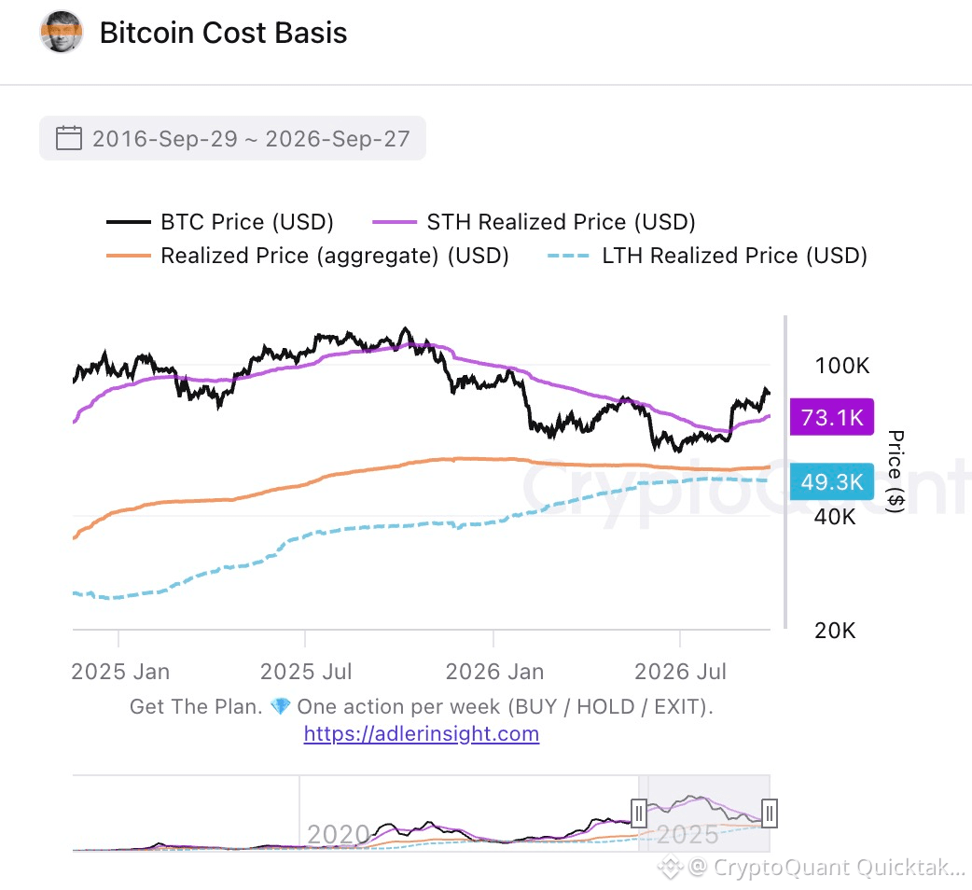Click the 2025 shaded navigator selection
The image size is (972, 890).
(704, 814)
